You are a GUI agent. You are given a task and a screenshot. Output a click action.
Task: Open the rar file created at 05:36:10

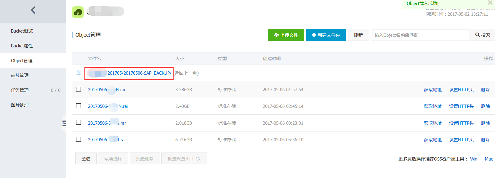[x=107, y=140]
